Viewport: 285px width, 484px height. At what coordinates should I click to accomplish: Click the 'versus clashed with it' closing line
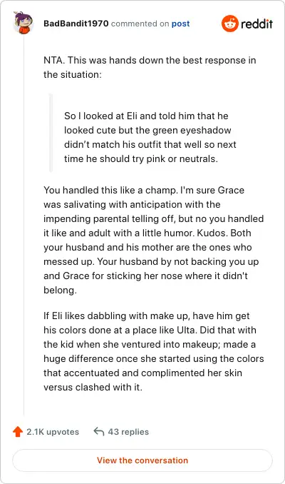click(93, 387)
